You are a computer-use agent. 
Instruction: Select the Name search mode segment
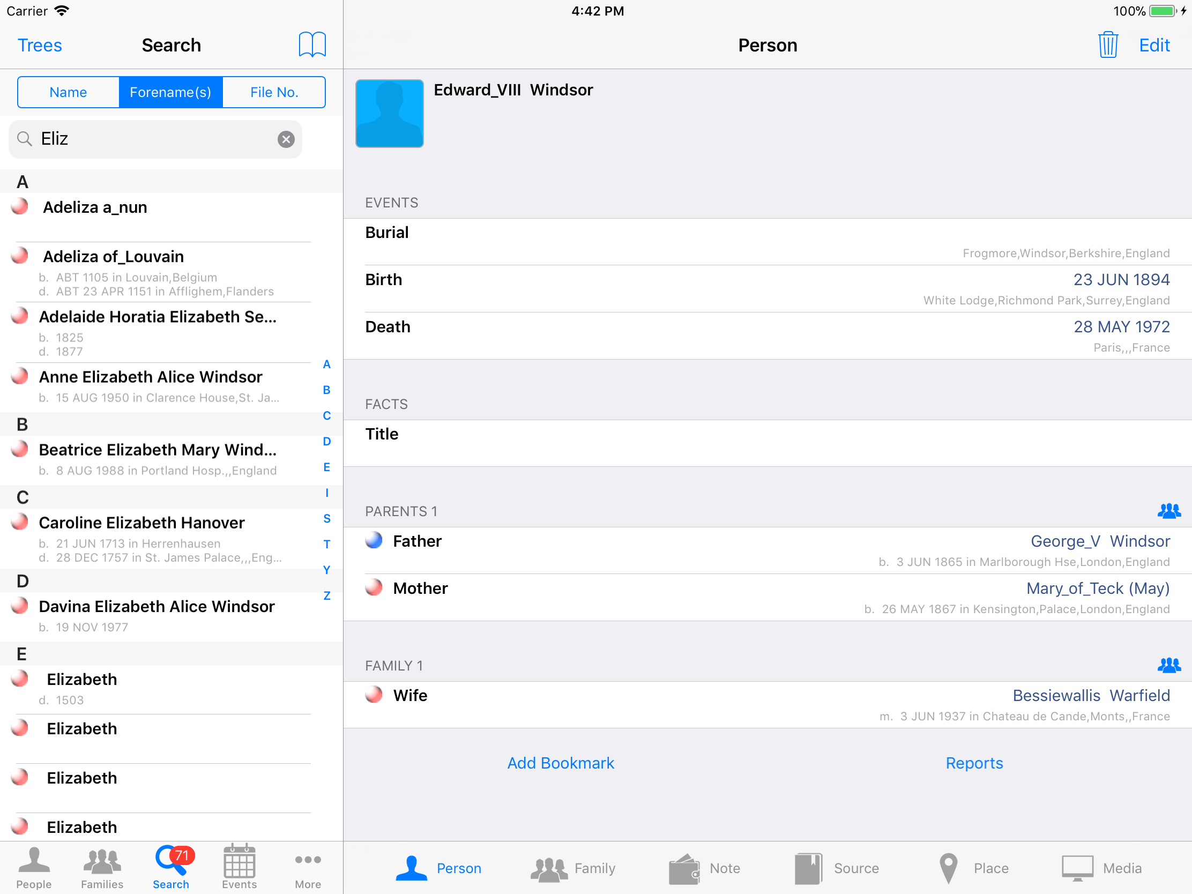[x=69, y=92]
